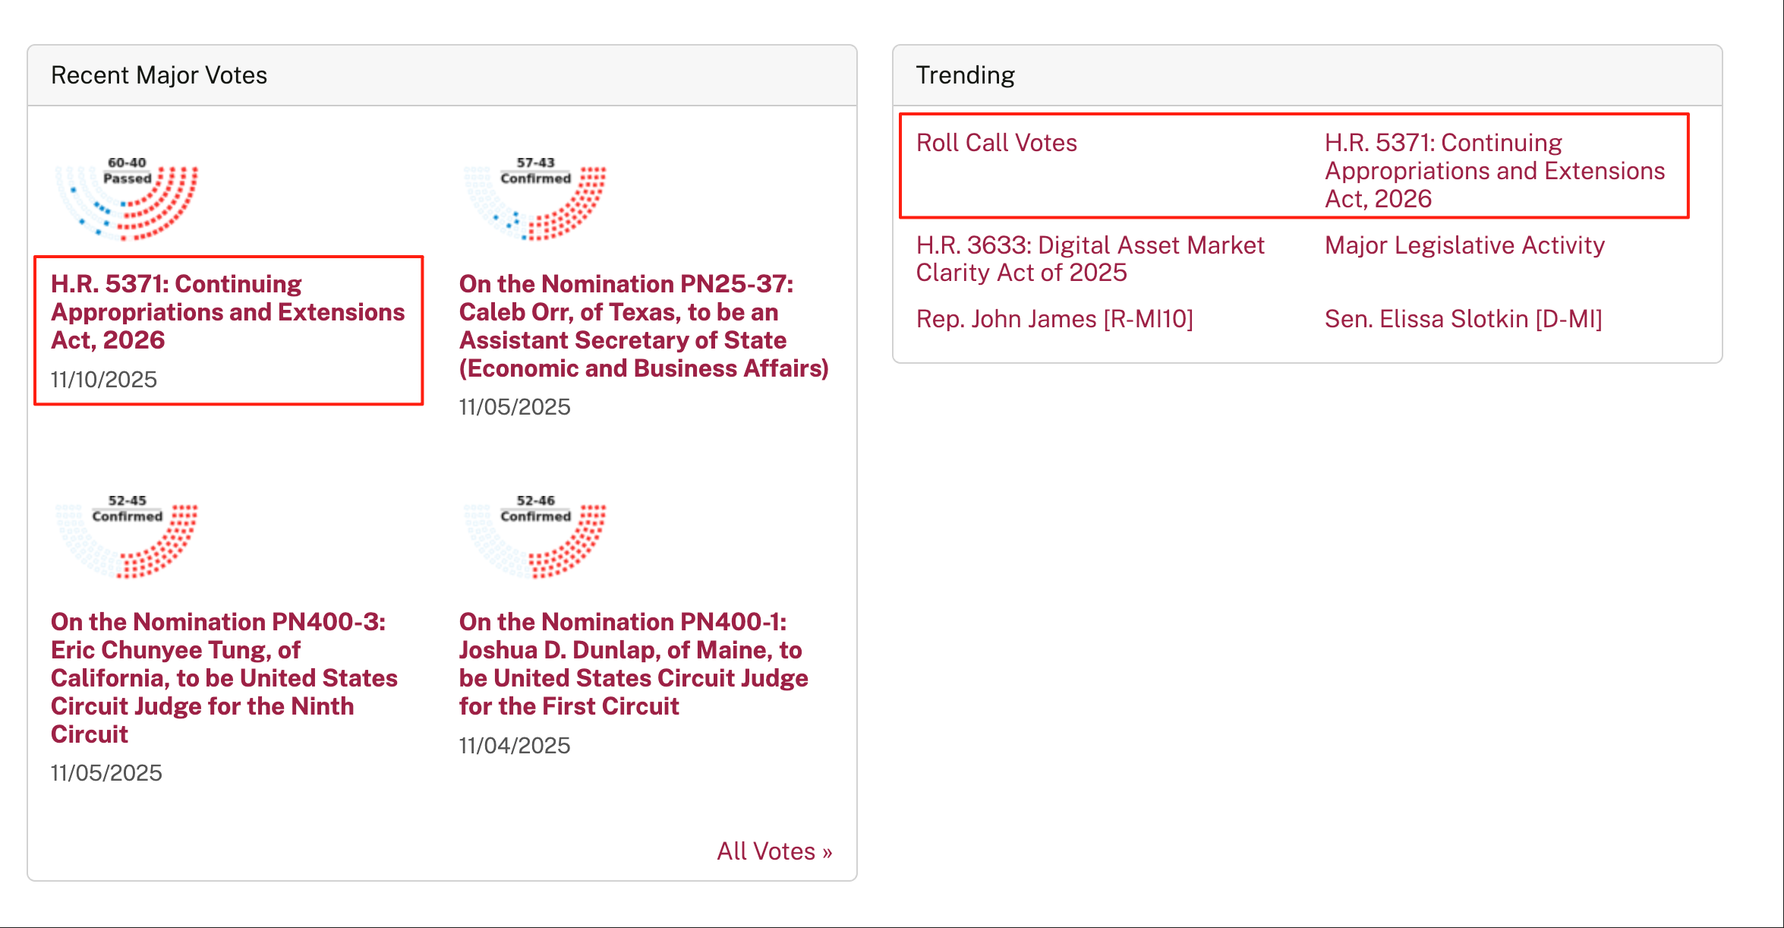This screenshot has height=928, width=1784.
Task: Click the 60-40 Passed vote diagram
Action: [127, 199]
